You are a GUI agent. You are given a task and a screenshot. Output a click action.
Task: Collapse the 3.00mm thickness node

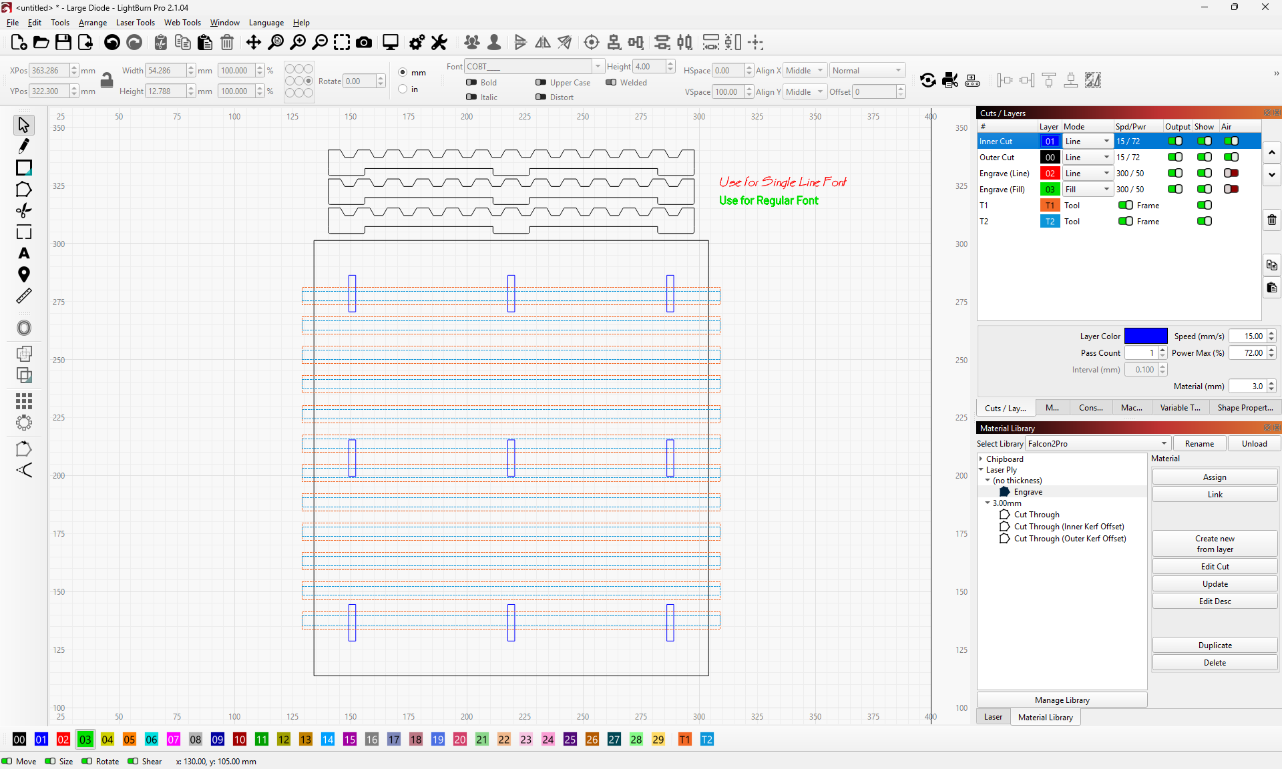pyautogui.click(x=988, y=503)
